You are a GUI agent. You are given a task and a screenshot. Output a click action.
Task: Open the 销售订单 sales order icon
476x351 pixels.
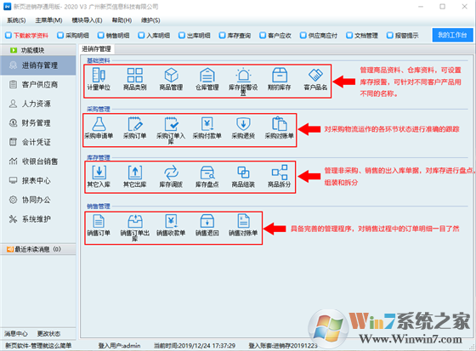pyautogui.click(x=99, y=225)
